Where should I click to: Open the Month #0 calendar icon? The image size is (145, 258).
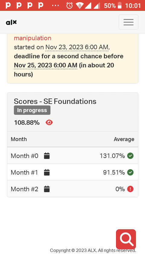(47, 156)
